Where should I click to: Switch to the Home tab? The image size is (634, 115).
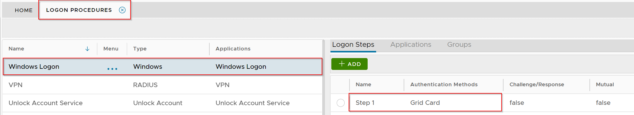click(x=24, y=10)
